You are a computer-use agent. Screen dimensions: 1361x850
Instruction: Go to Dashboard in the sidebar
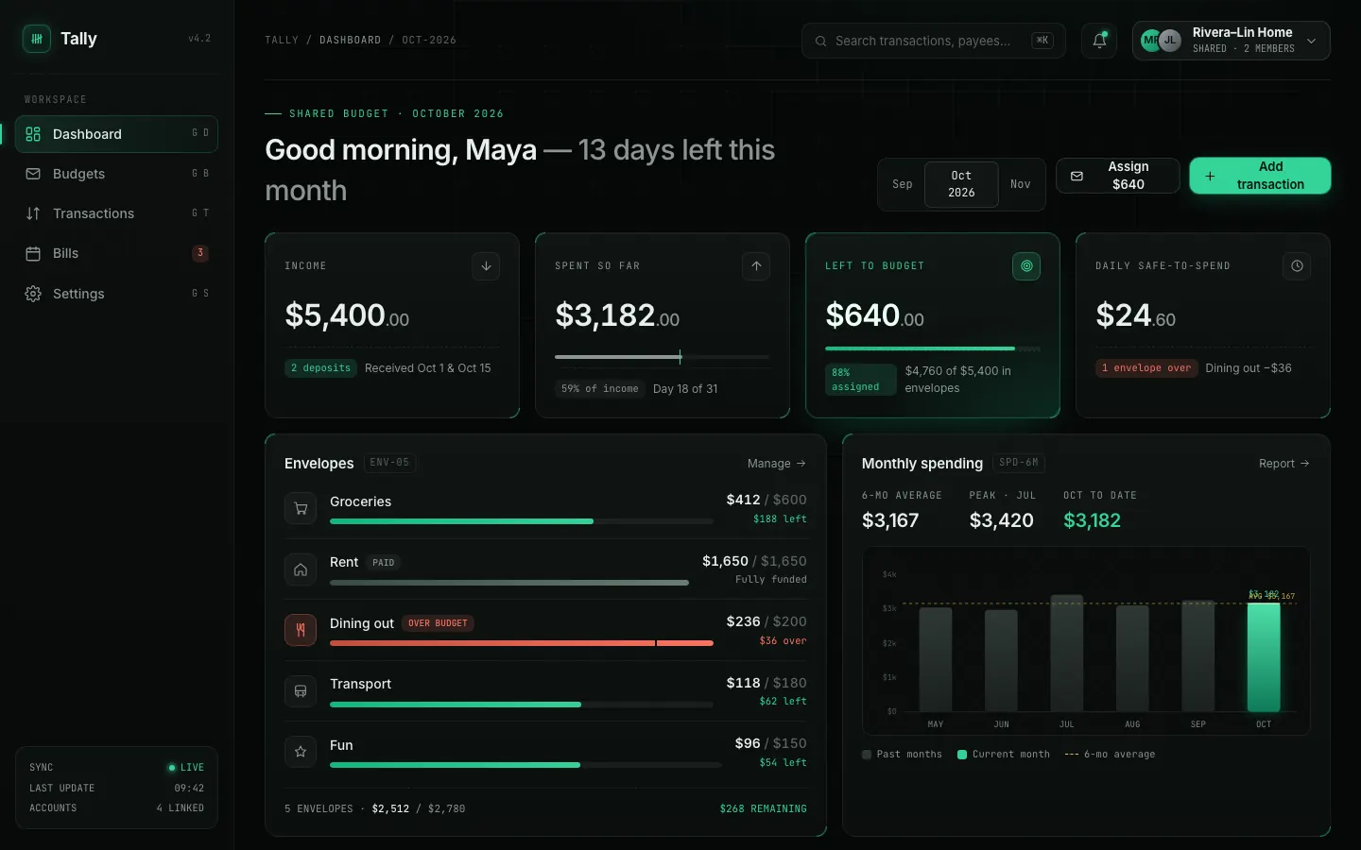[x=116, y=134]
